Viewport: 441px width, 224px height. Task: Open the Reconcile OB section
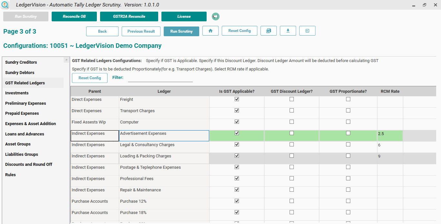[x=74, y=16]
